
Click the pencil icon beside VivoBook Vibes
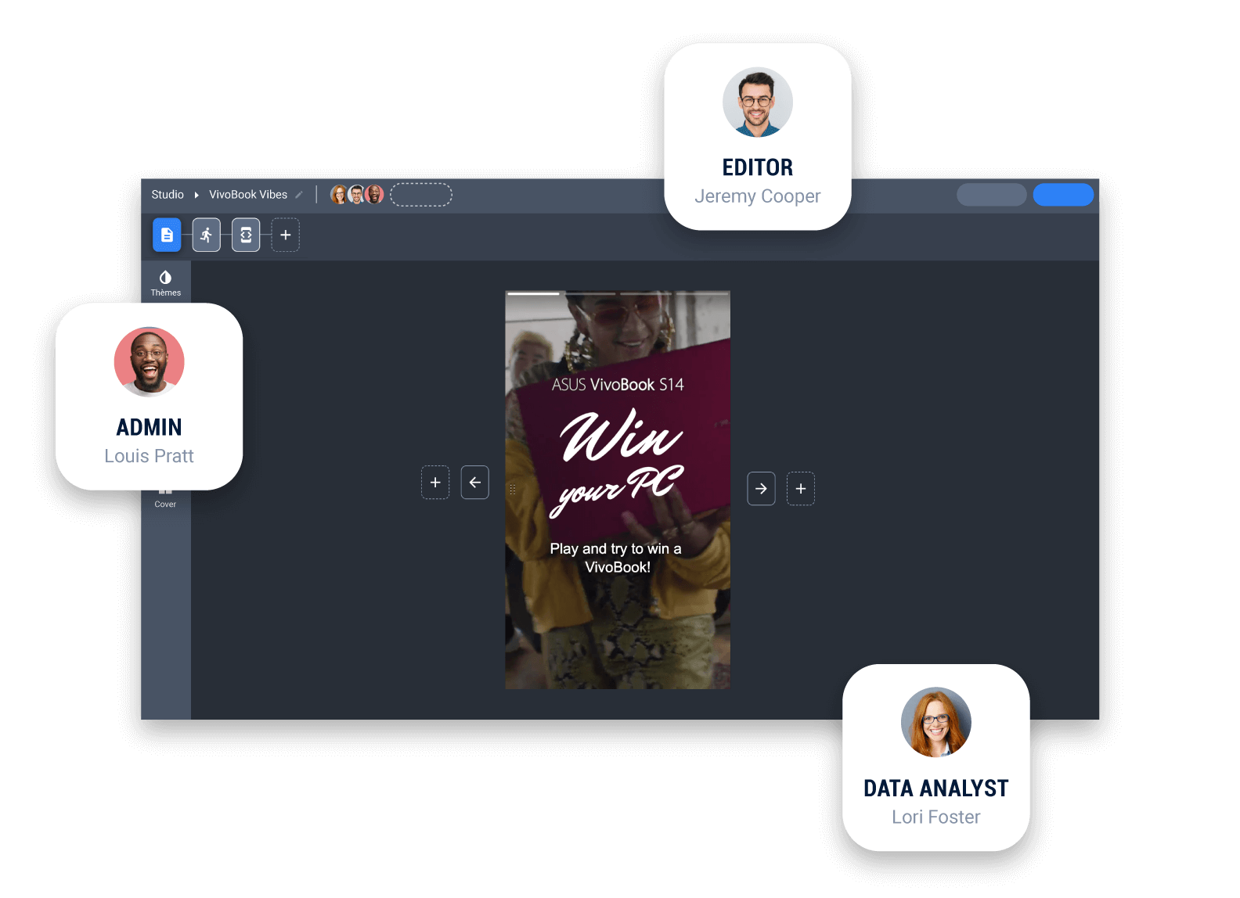(x=299, y=195)
